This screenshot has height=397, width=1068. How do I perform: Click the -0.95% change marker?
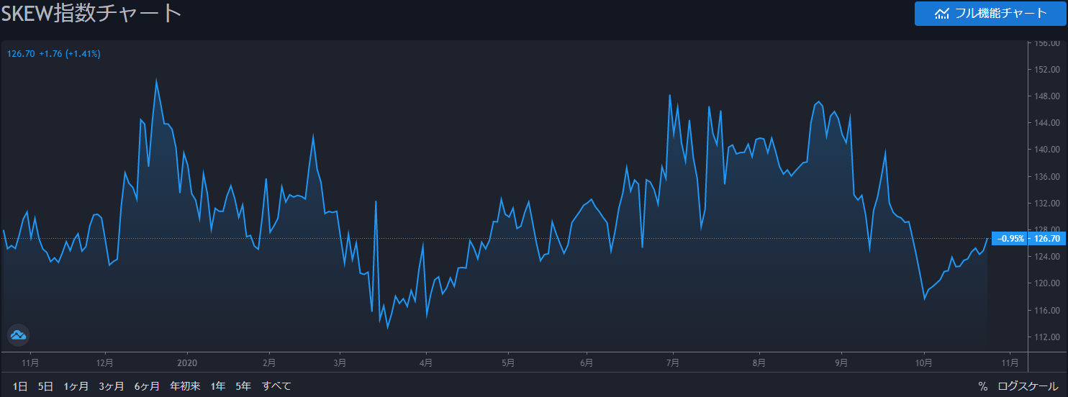click(1010, 239)
